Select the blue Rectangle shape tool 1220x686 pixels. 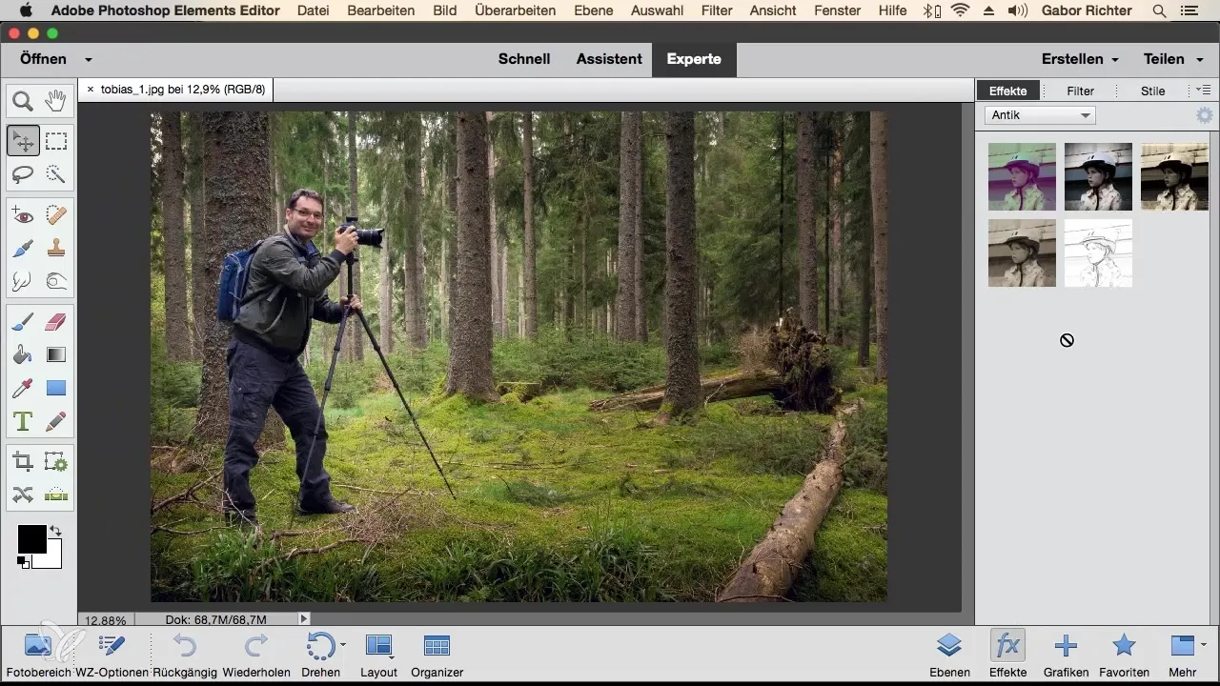[x=56, y=388]
